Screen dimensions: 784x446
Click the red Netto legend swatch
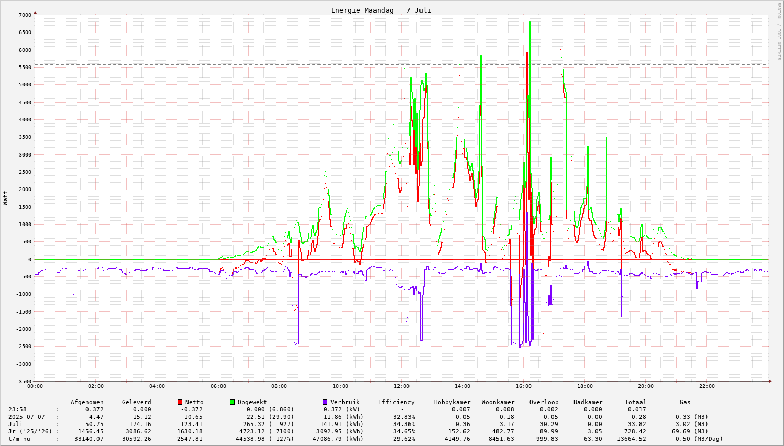(x=180, y=402)
